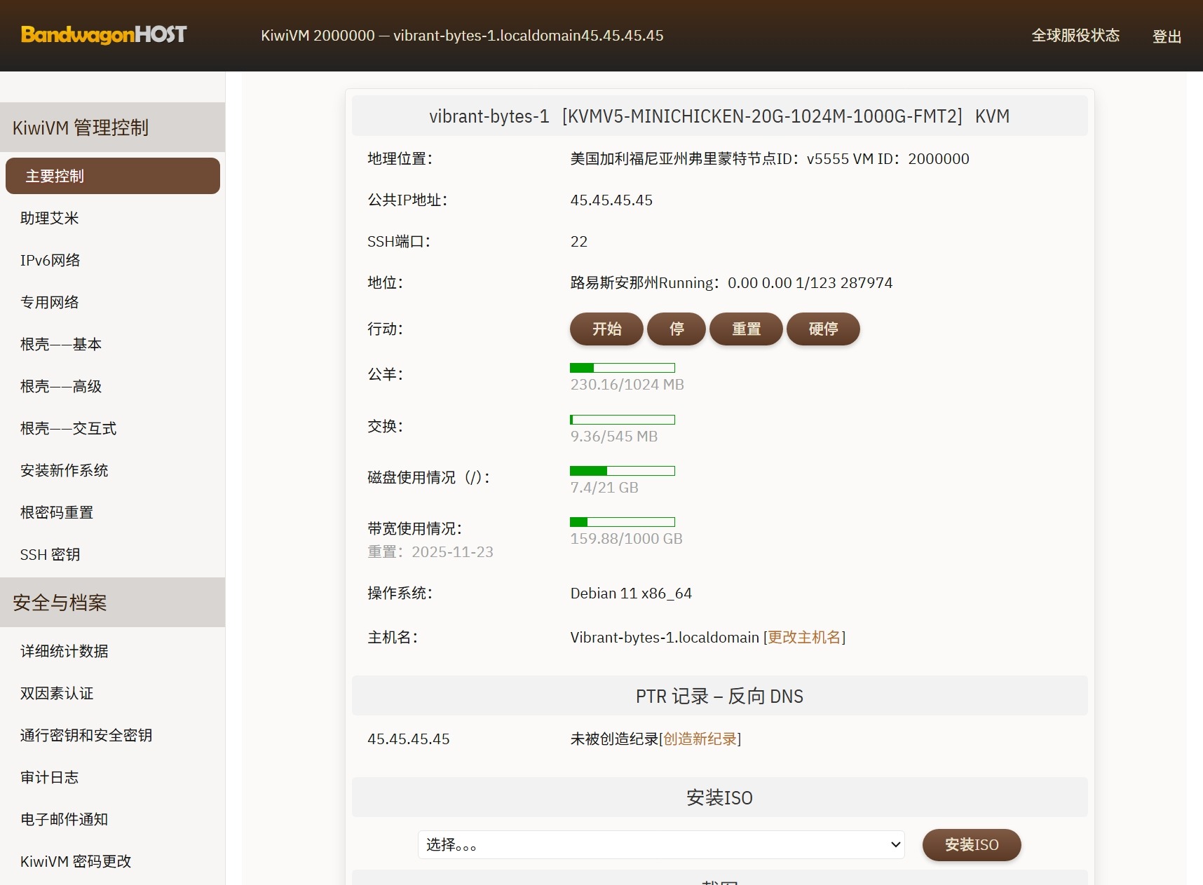View 审计日志 in sidebar
This screenshot has height=885, width=1203.
click(x=50, y=777)
